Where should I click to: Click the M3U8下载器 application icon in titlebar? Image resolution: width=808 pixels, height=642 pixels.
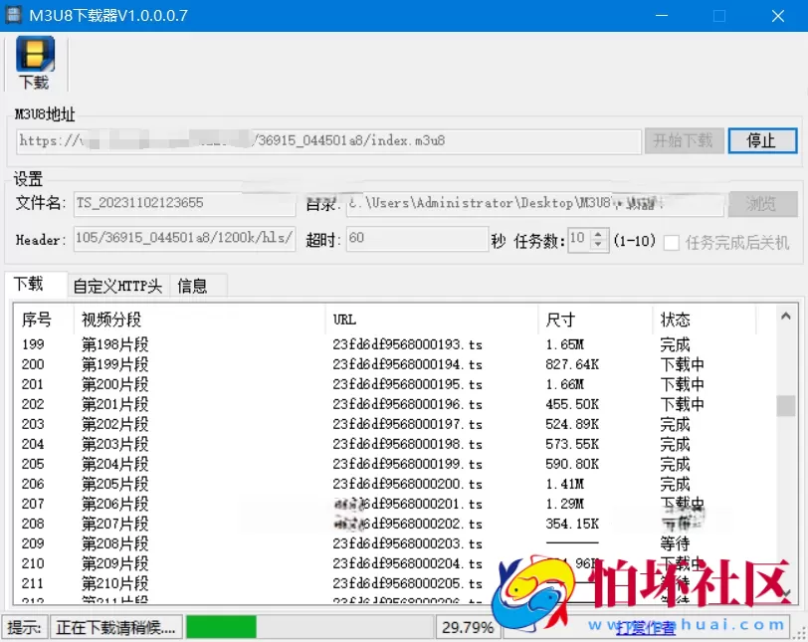pyautogui.click(x=14, y=15)
